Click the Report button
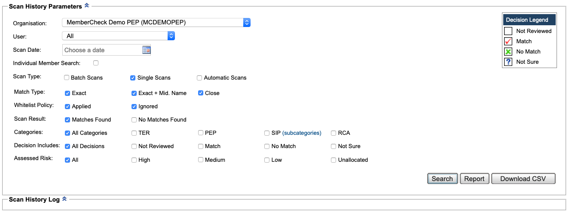 (474, 179)
